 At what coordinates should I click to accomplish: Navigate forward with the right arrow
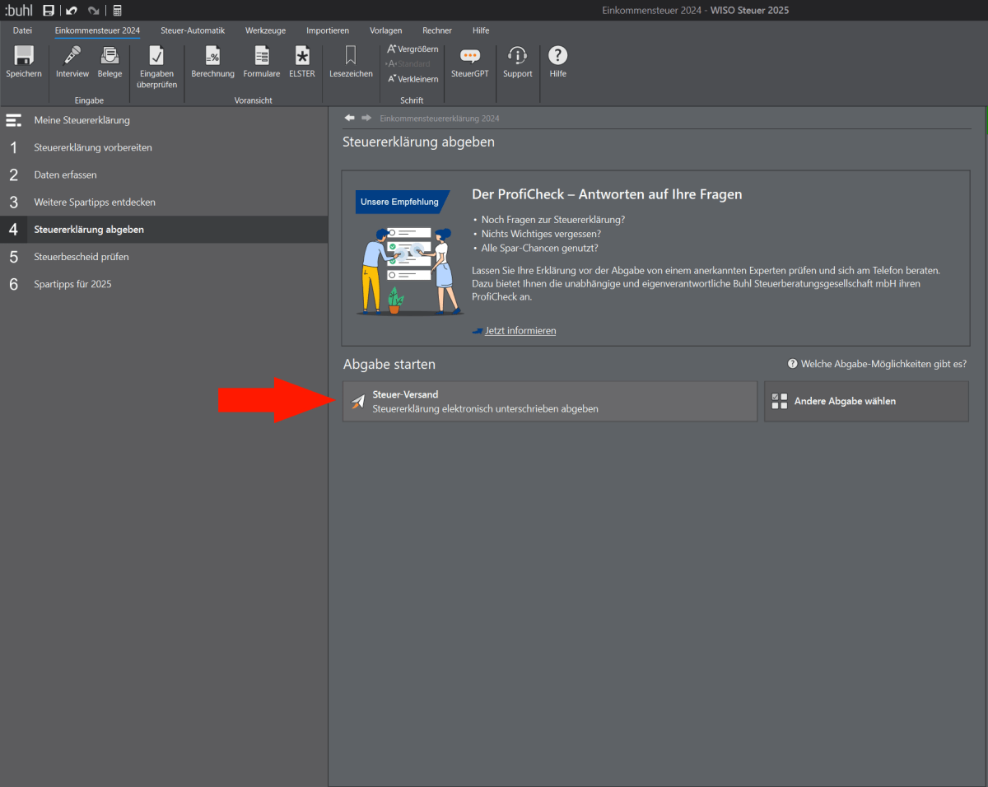366,118
